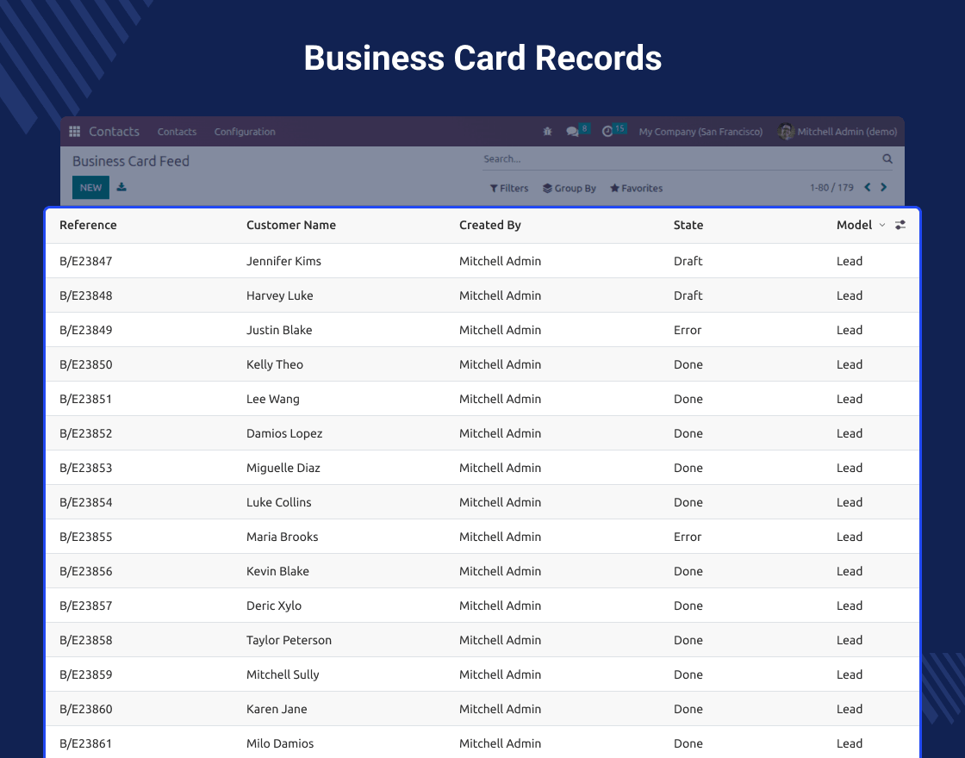965x758 pixels.
Task: Open the messages chat icon
Action: [572, 132]
